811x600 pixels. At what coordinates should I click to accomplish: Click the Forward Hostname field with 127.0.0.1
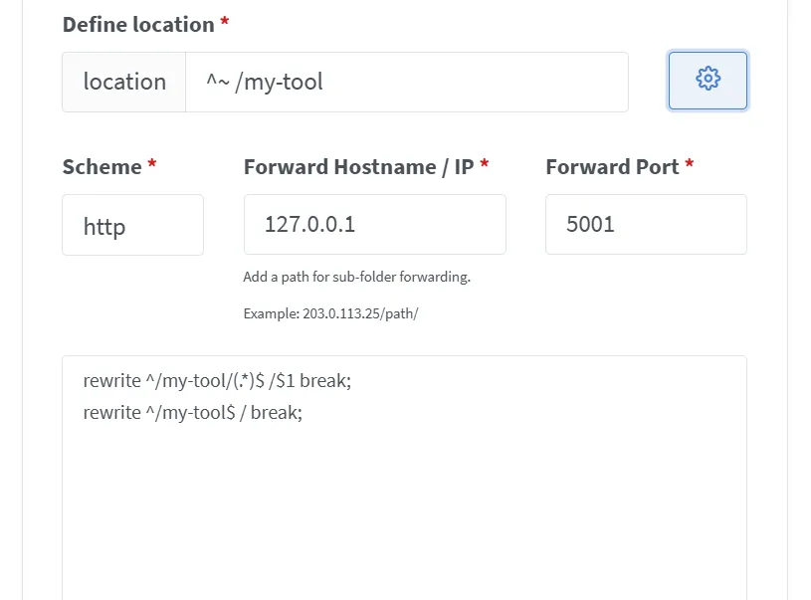pos(374,224)
